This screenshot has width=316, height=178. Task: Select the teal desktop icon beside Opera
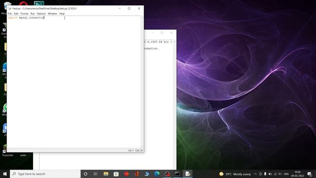point(39,3)
